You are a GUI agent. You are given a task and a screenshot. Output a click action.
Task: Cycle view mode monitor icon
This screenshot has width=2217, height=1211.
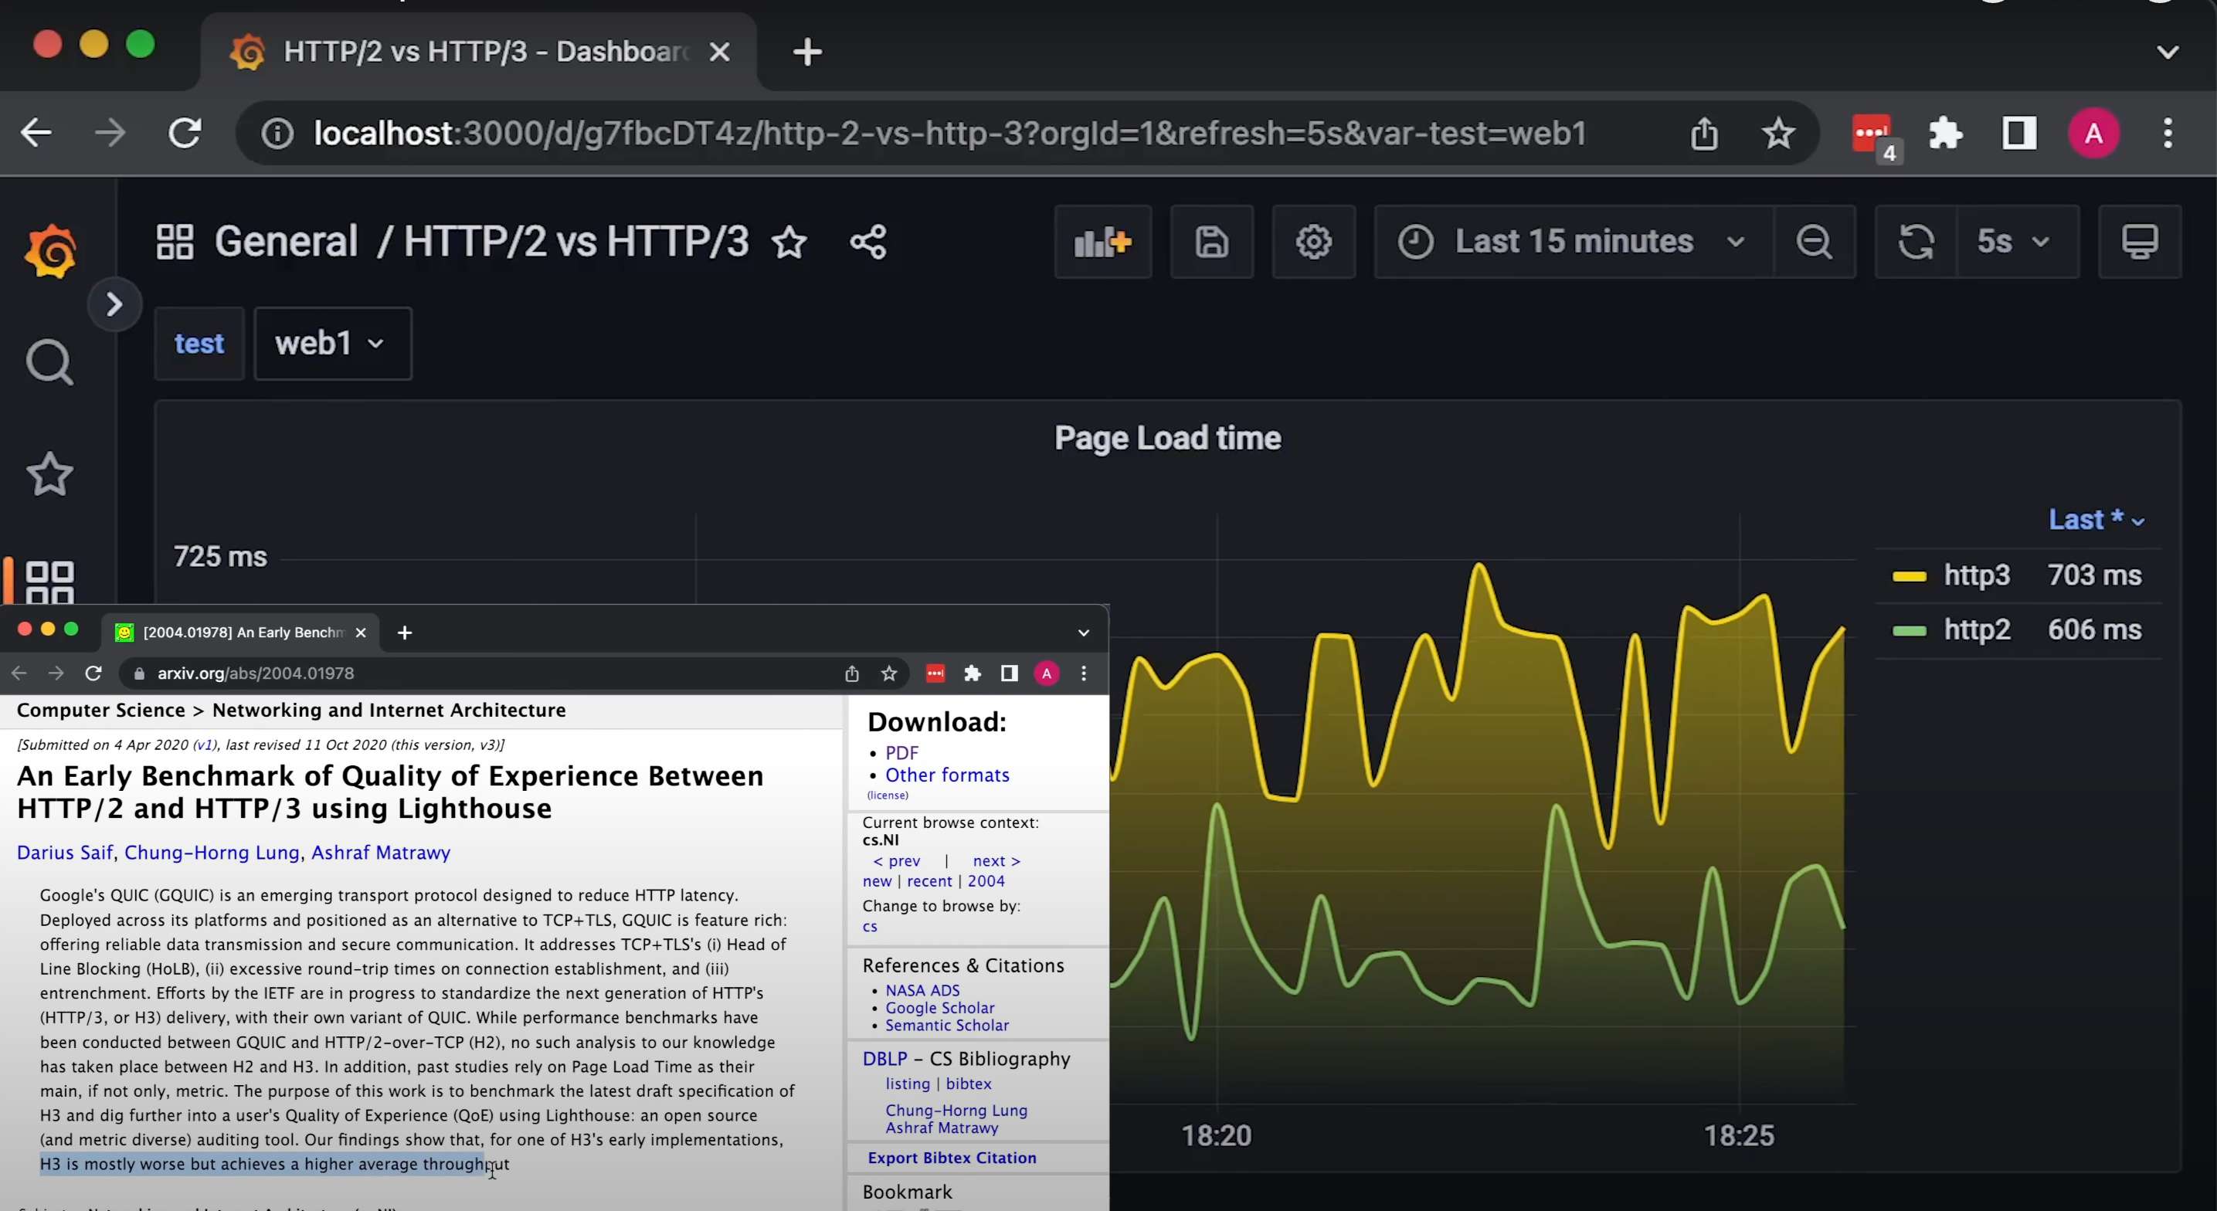coord(2139,242)
